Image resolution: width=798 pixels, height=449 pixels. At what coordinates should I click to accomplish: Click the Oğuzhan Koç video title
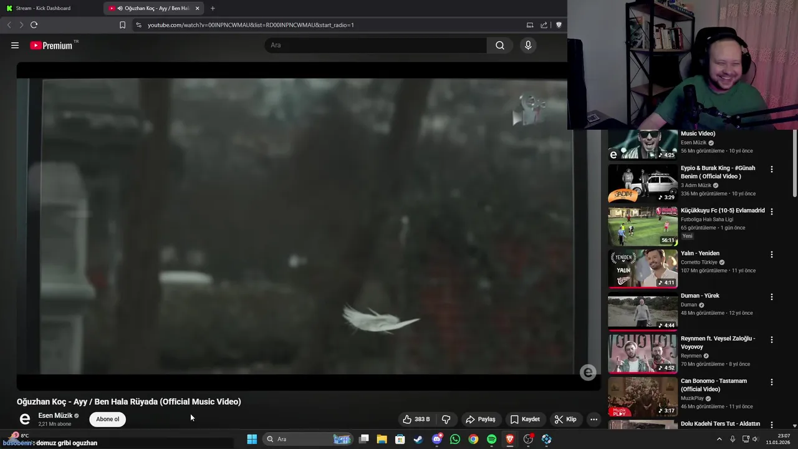tap(129, 402)
